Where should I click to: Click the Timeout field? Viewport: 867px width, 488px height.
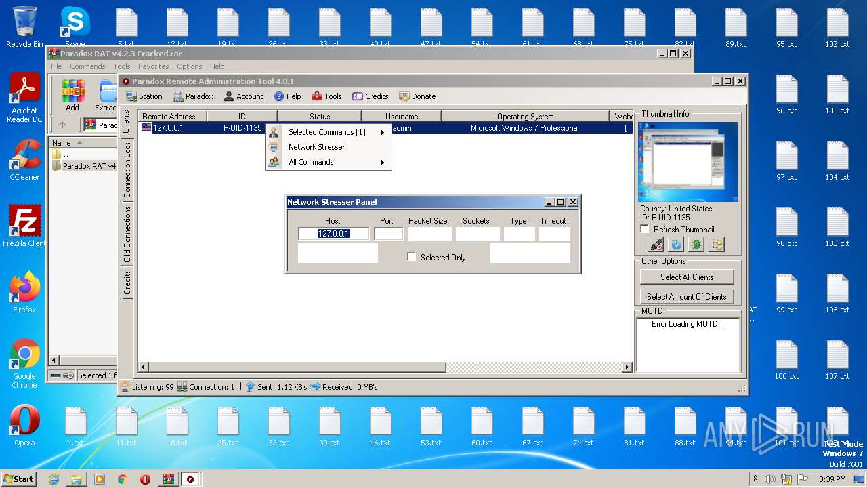(x=554, y=234)
